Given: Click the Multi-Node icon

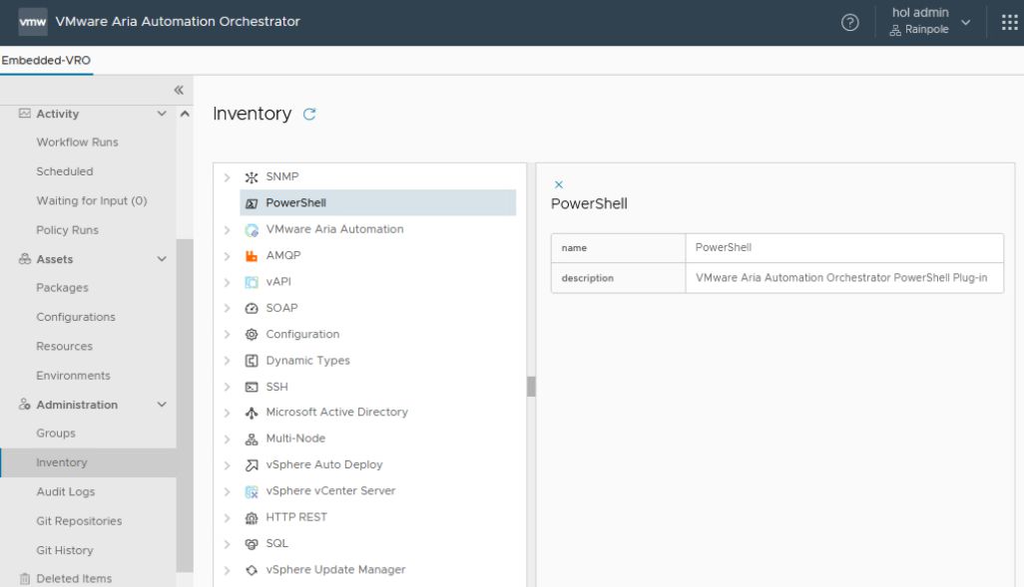Looking at the screenshot, I should tap(252, 439).
